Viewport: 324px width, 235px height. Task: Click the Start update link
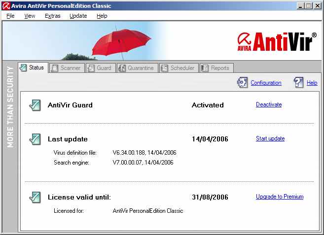(x=270, y=138)
